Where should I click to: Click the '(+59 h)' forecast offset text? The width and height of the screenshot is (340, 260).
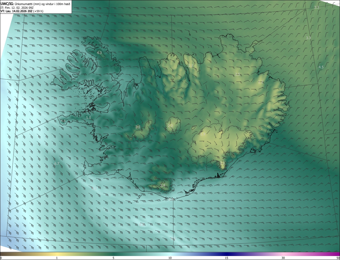pos(39,11)
